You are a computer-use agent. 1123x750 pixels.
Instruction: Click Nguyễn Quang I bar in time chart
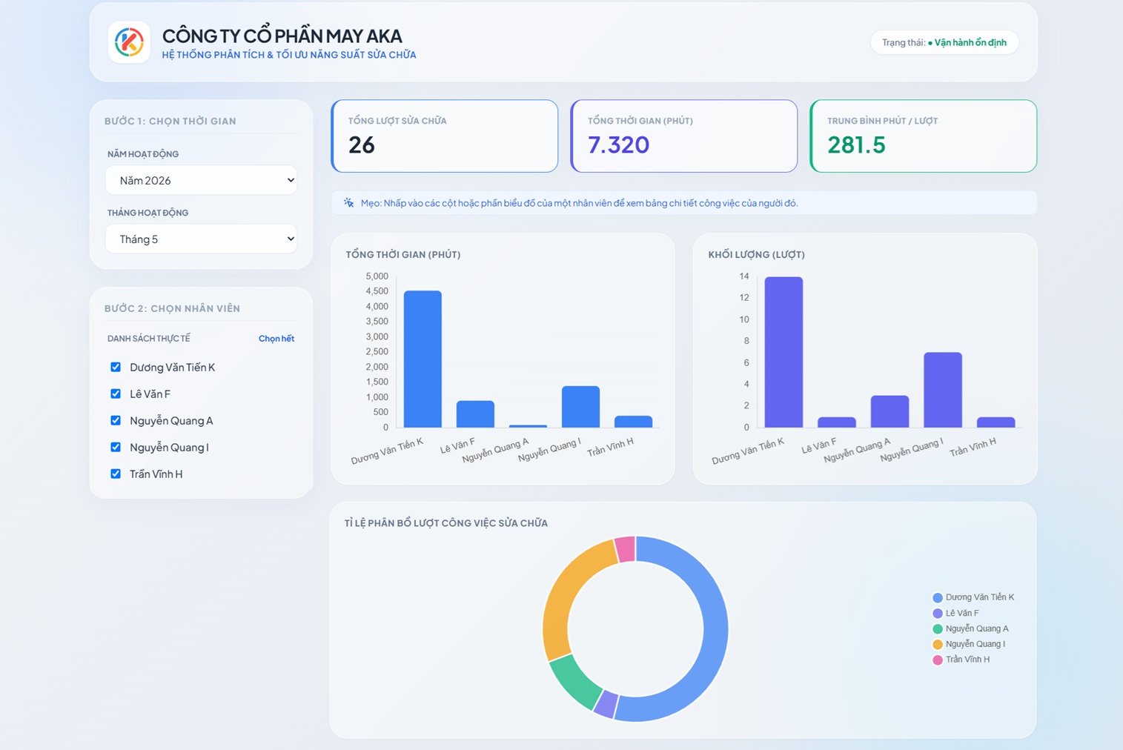click(580, 407)
